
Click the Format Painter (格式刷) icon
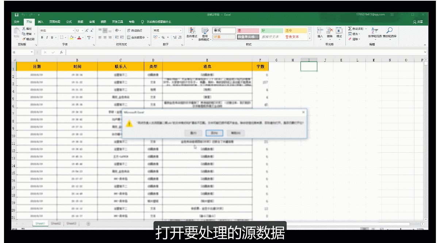click(24, 39)
